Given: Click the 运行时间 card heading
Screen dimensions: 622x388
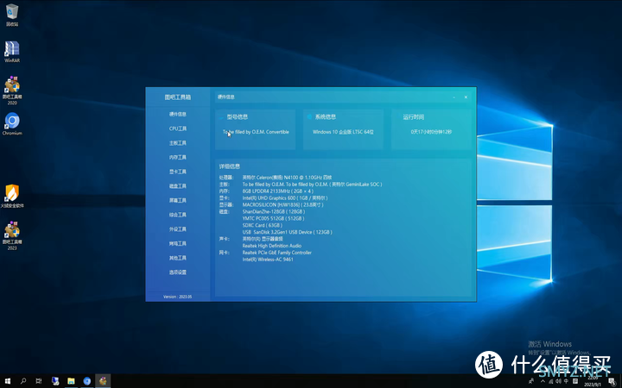Looking at the screenshot, I should click(x=413, y=116).
